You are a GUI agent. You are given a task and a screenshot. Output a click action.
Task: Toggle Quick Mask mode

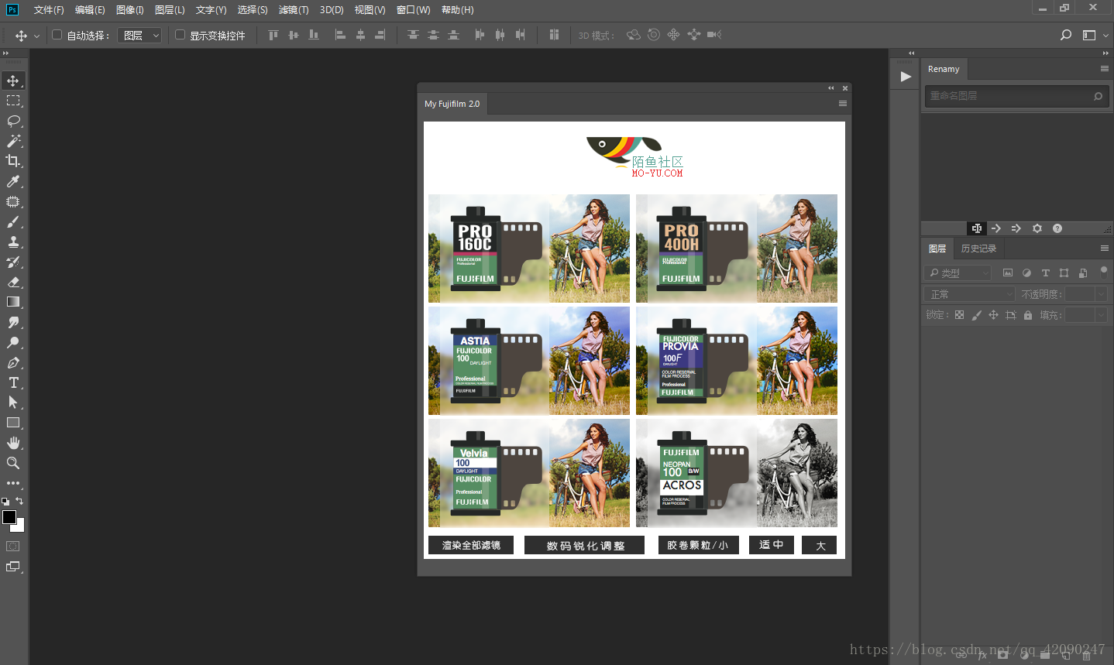pos(13,547)
